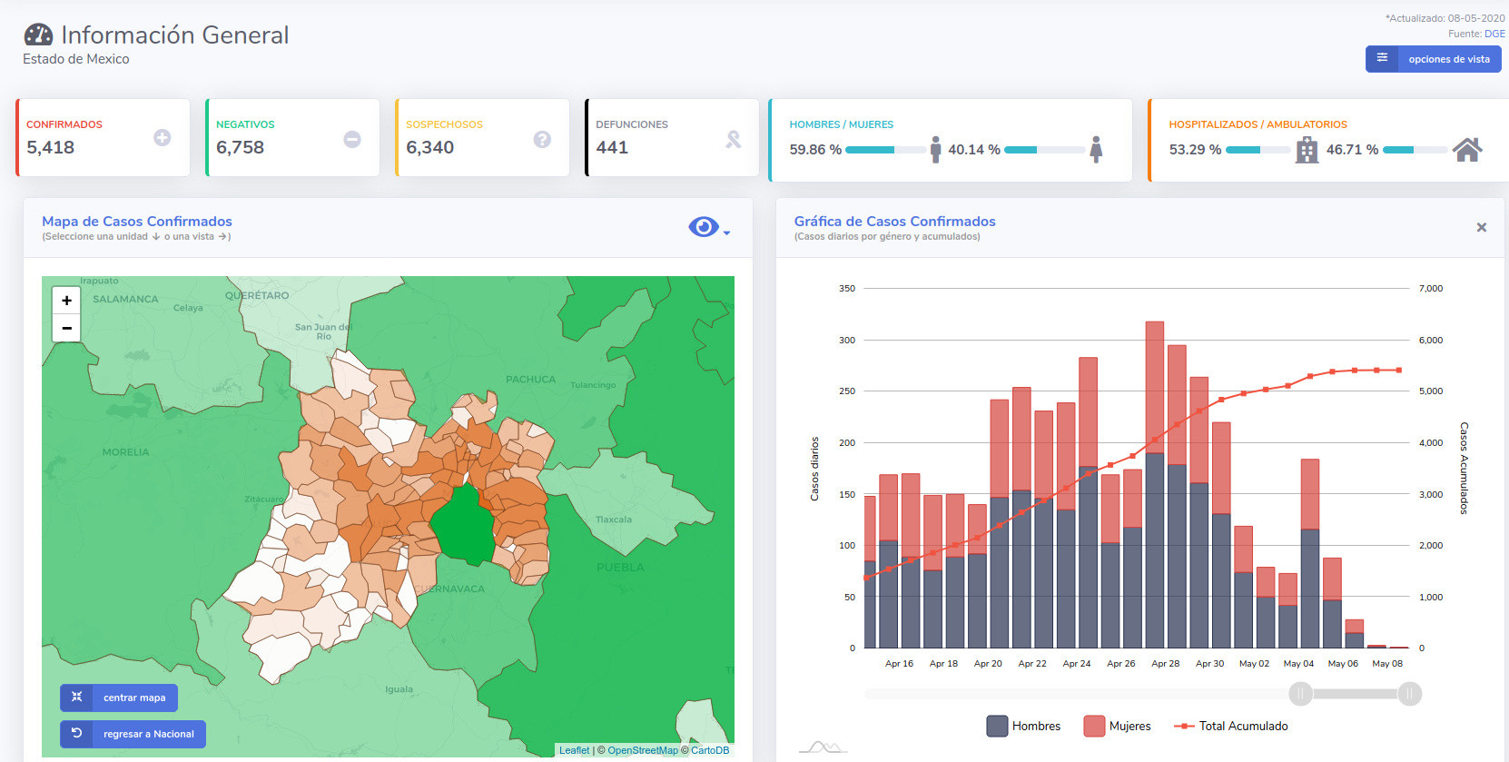
Task: Click the SALAMANCA label on map
Action: coord(125,299)
